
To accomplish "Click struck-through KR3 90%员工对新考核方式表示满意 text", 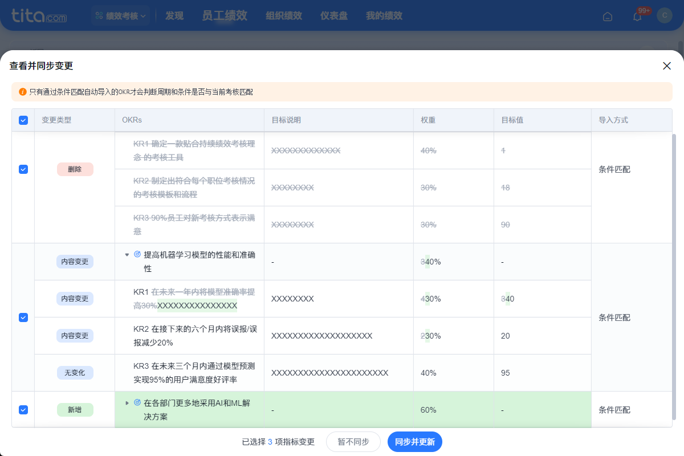I will [x=194, y=225].
